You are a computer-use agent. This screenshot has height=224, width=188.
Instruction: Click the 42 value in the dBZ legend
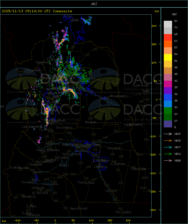tap(176, 81)
